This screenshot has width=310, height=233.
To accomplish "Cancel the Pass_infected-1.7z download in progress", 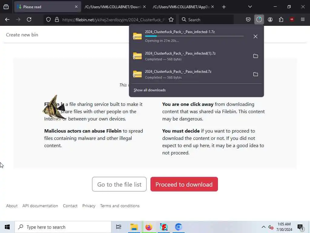I will click(256, 36).
